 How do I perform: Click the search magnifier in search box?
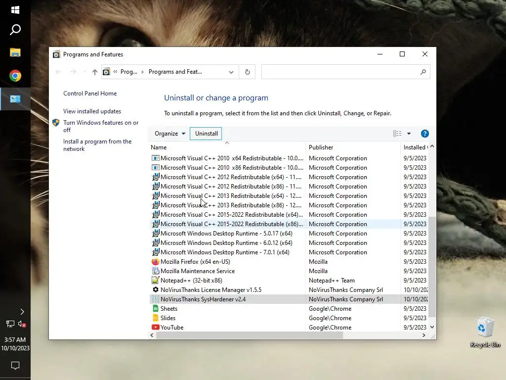(x=423, y=72)
